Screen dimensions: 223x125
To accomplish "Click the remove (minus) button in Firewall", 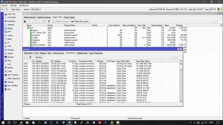I will (x=25, y=57).
